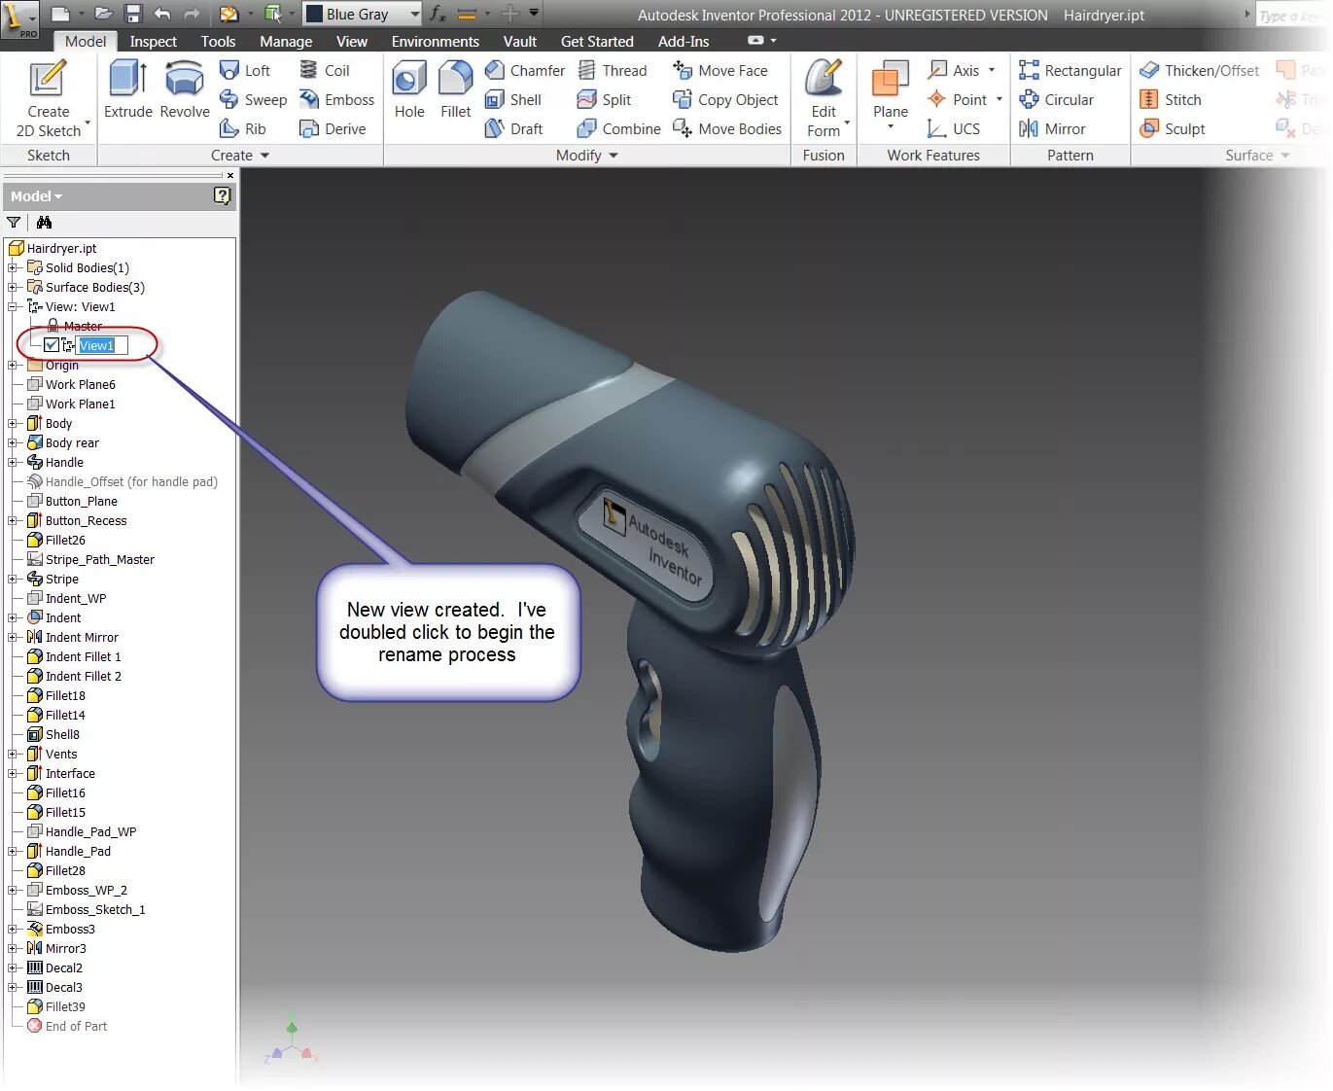Viewport: 1333px width, 1091px height.
Task: Click the browser help question button
Action: point(222,196)
